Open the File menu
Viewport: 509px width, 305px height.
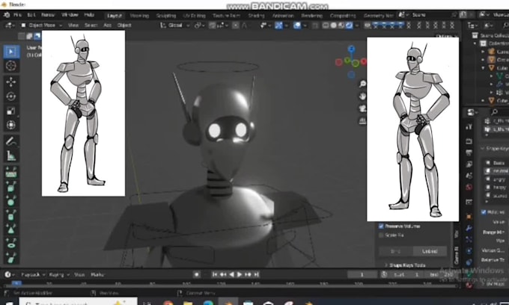(17, 15)
